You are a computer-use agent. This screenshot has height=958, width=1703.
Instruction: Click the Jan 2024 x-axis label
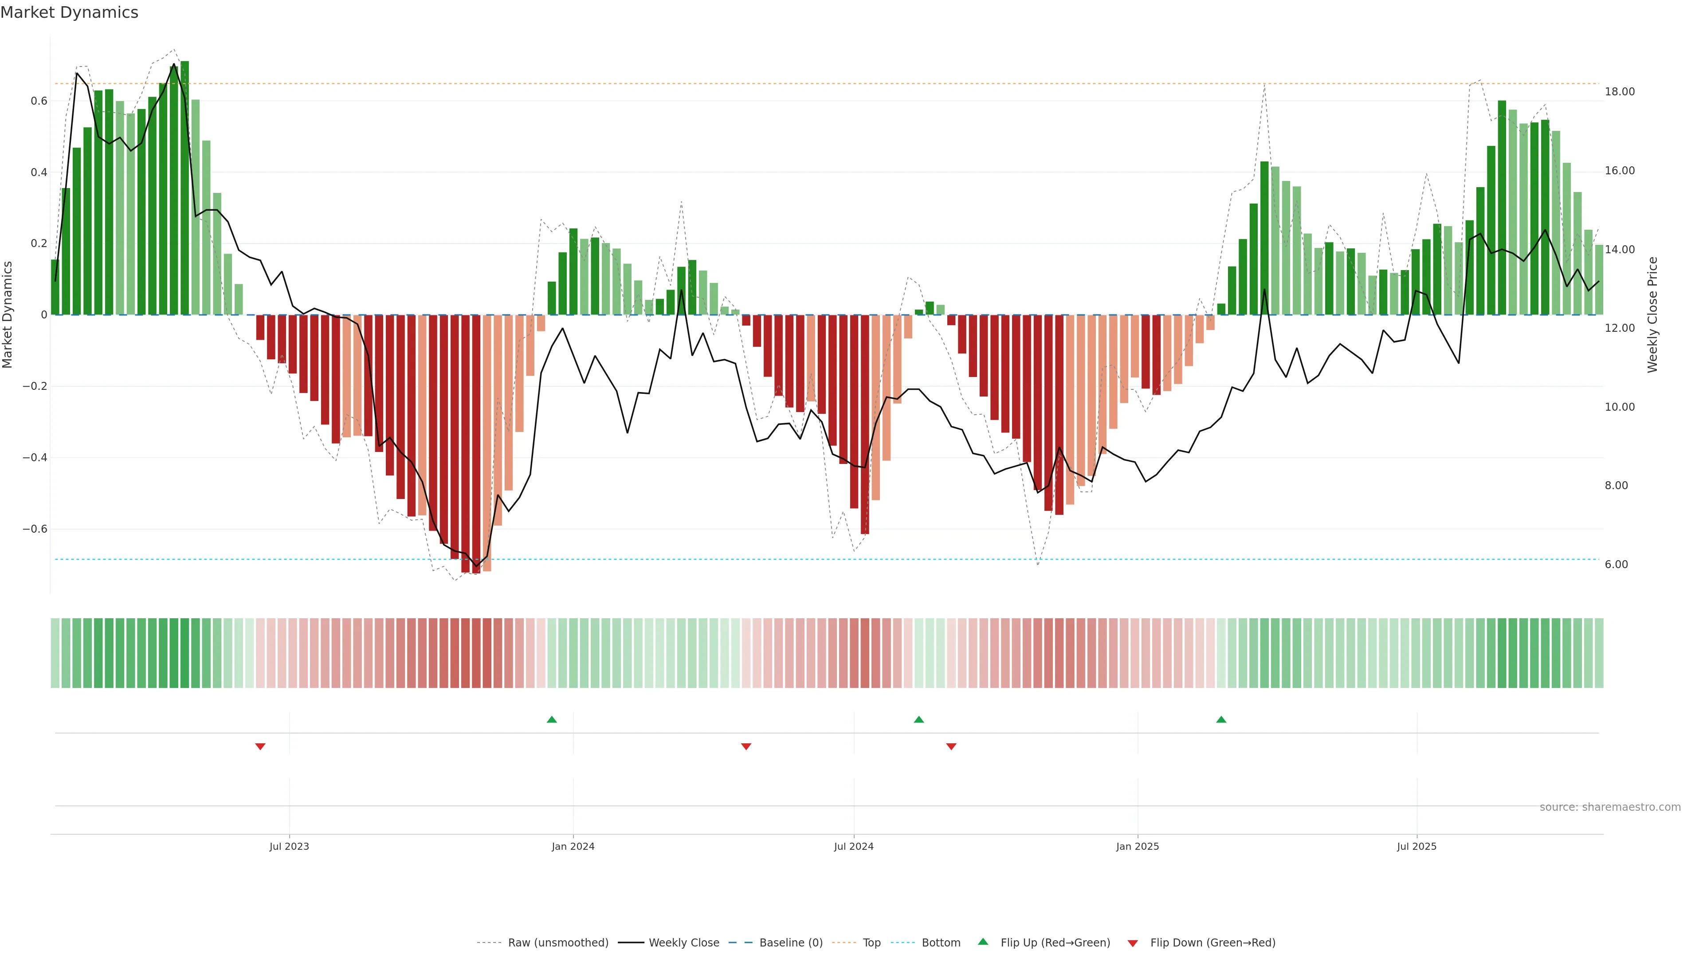(x=573, y=846)
